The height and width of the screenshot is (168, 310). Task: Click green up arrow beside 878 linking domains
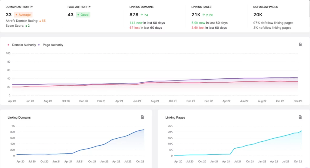(x=142, y=15)
